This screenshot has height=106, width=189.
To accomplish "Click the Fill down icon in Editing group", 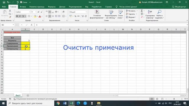I will (x=142, y=14).
